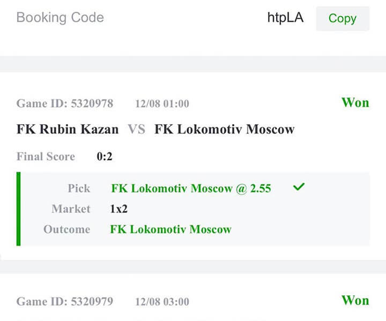Screen dimensions: 386x321
Task: Click the Won status for game 5320978
Action: (x=355, y=102)
